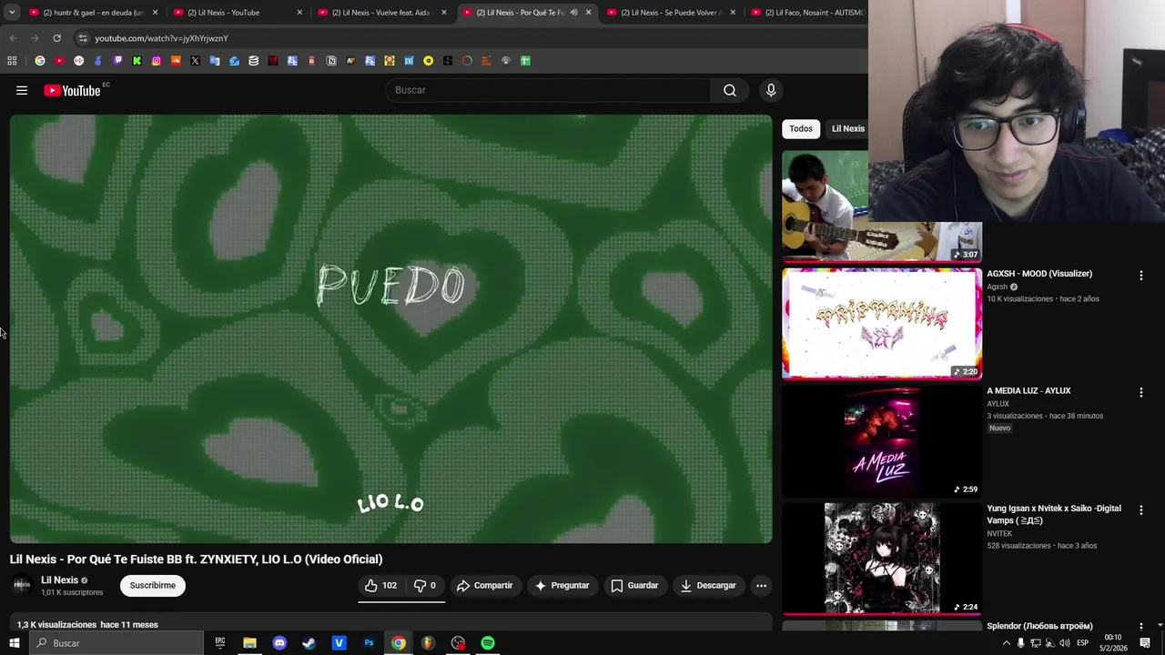Mute the playing tab via speaker icon
Image resolution: width=1165 pixels, height=655 pixels.
(573, 13)
